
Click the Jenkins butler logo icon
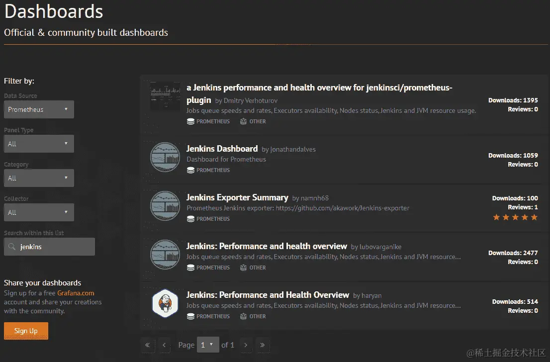(165, 303)
